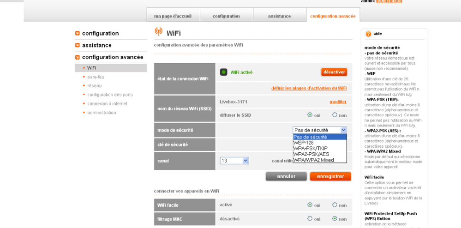Click the annuler button
The image size is (461, 228).
click(286, 176)
